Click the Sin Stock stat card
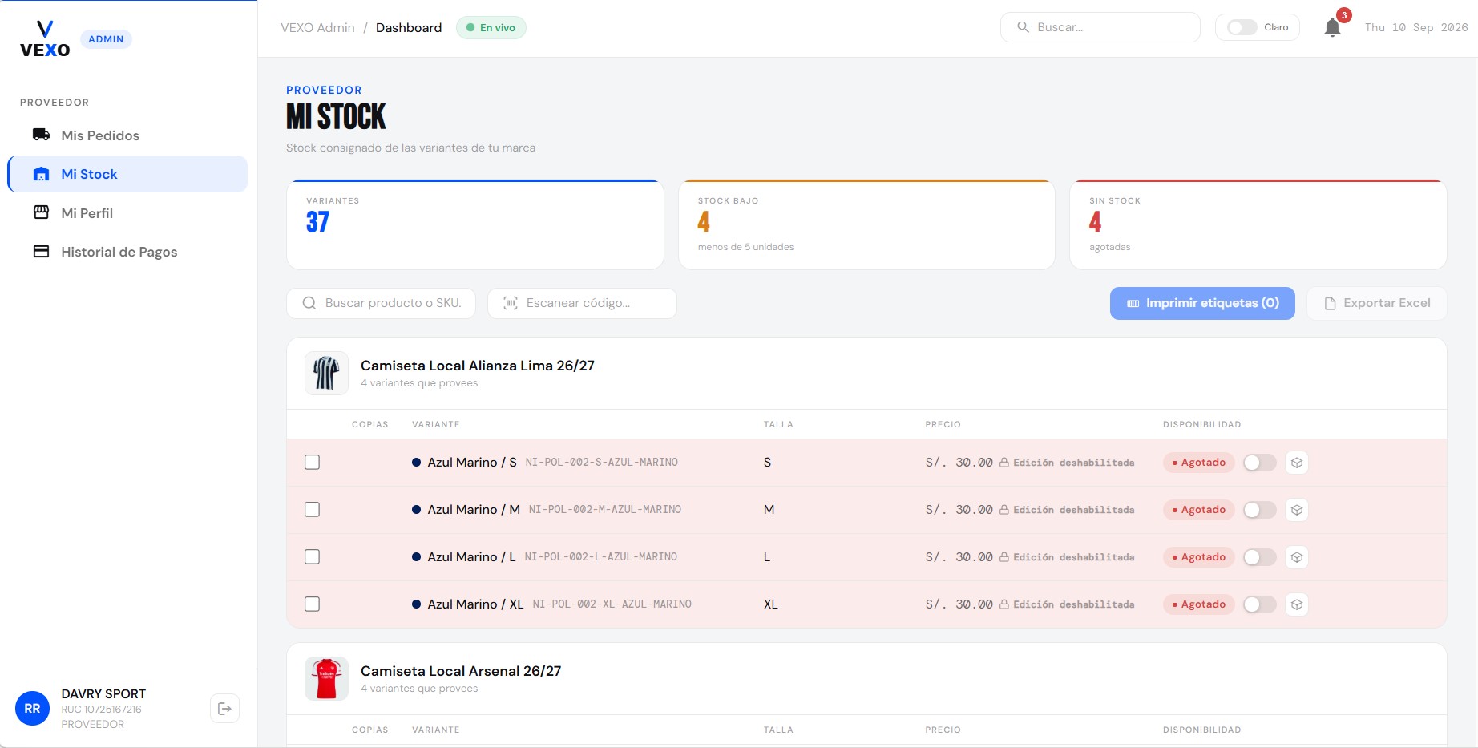 pos(1258,224)
